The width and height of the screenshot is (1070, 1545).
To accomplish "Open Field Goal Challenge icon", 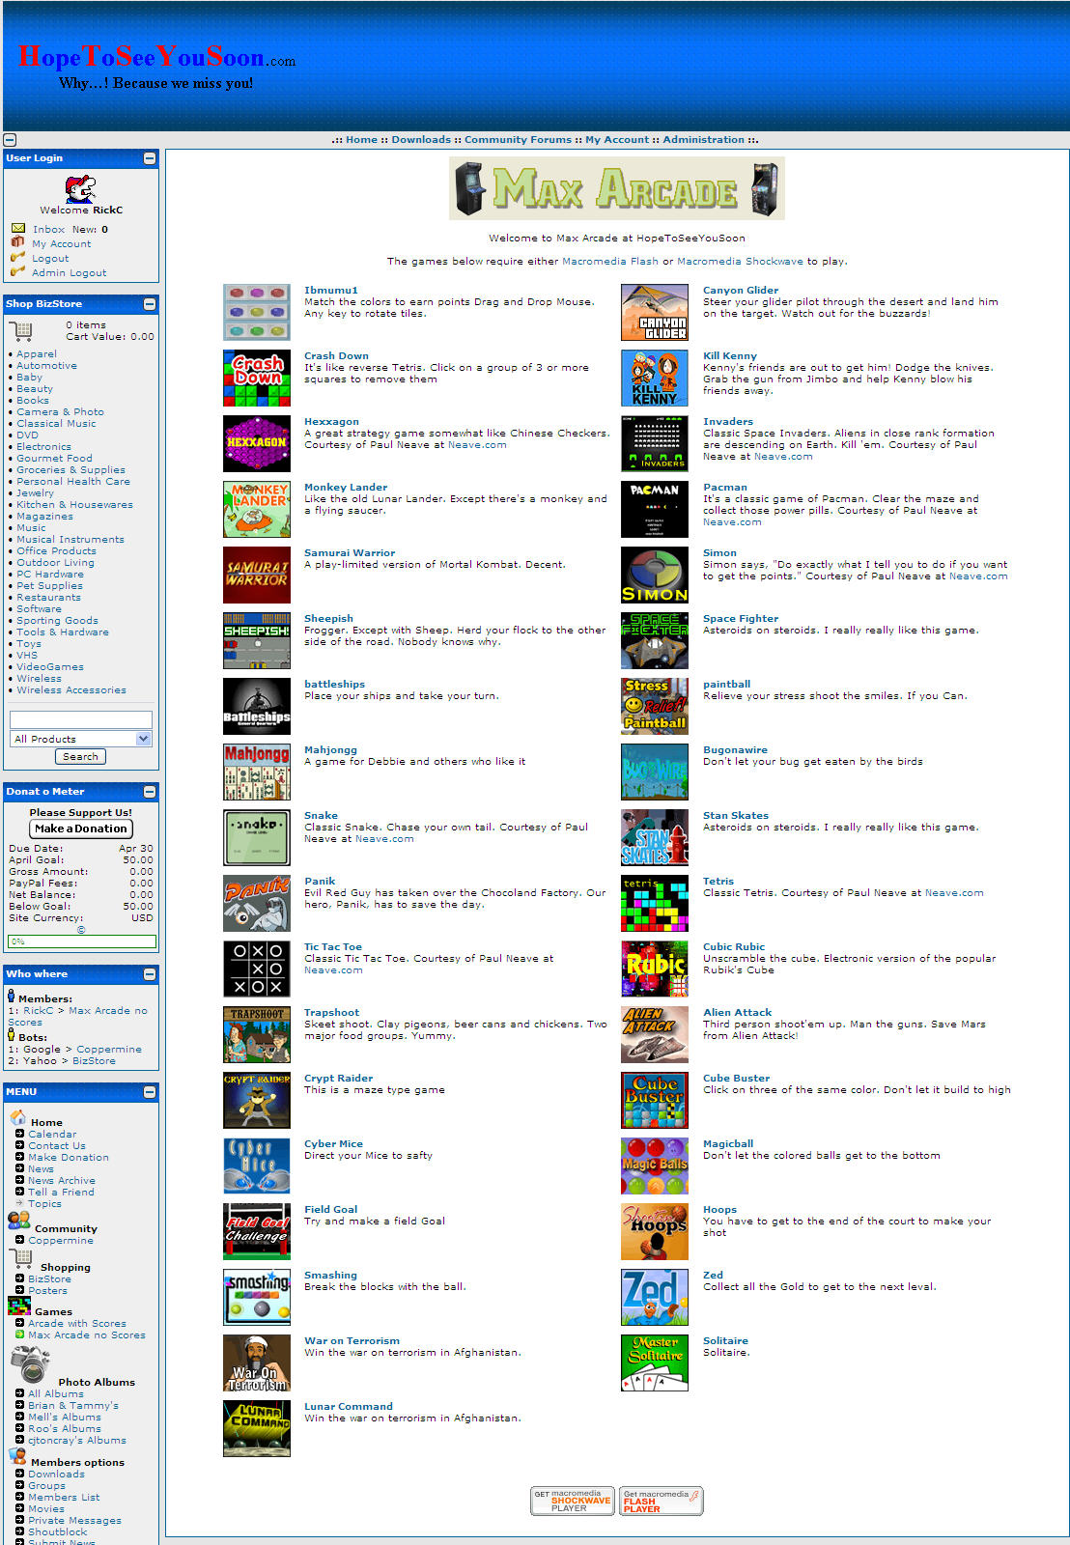I will click(257, 1232).
